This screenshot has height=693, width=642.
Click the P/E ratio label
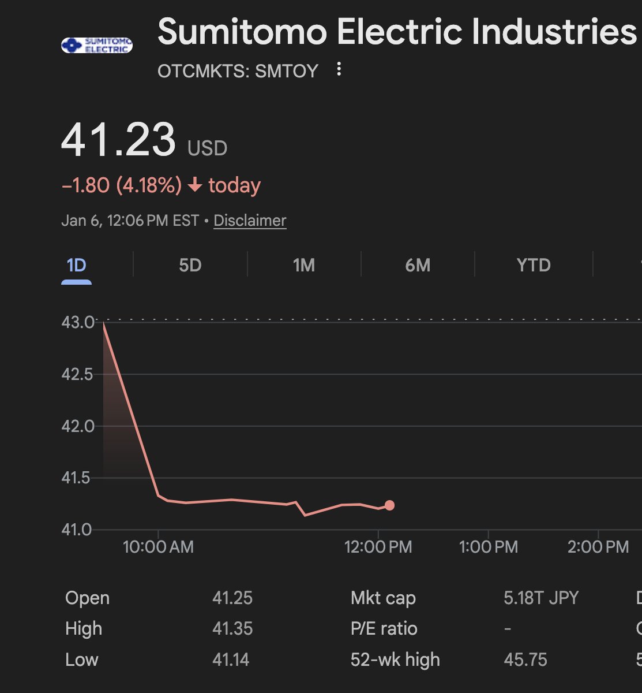384,628
